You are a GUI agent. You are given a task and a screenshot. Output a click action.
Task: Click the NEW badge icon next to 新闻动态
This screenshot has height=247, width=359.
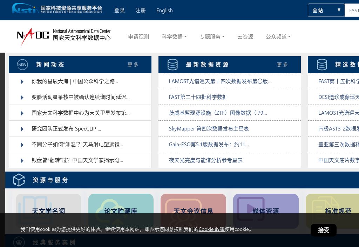pos(22,65)
